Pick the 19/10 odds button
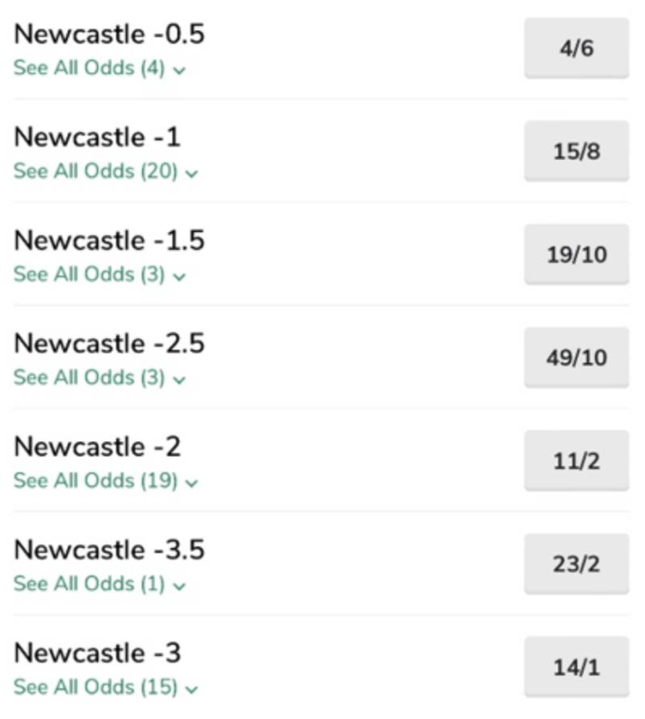Viewport: 645px width, 719px height. pos(576,255)
